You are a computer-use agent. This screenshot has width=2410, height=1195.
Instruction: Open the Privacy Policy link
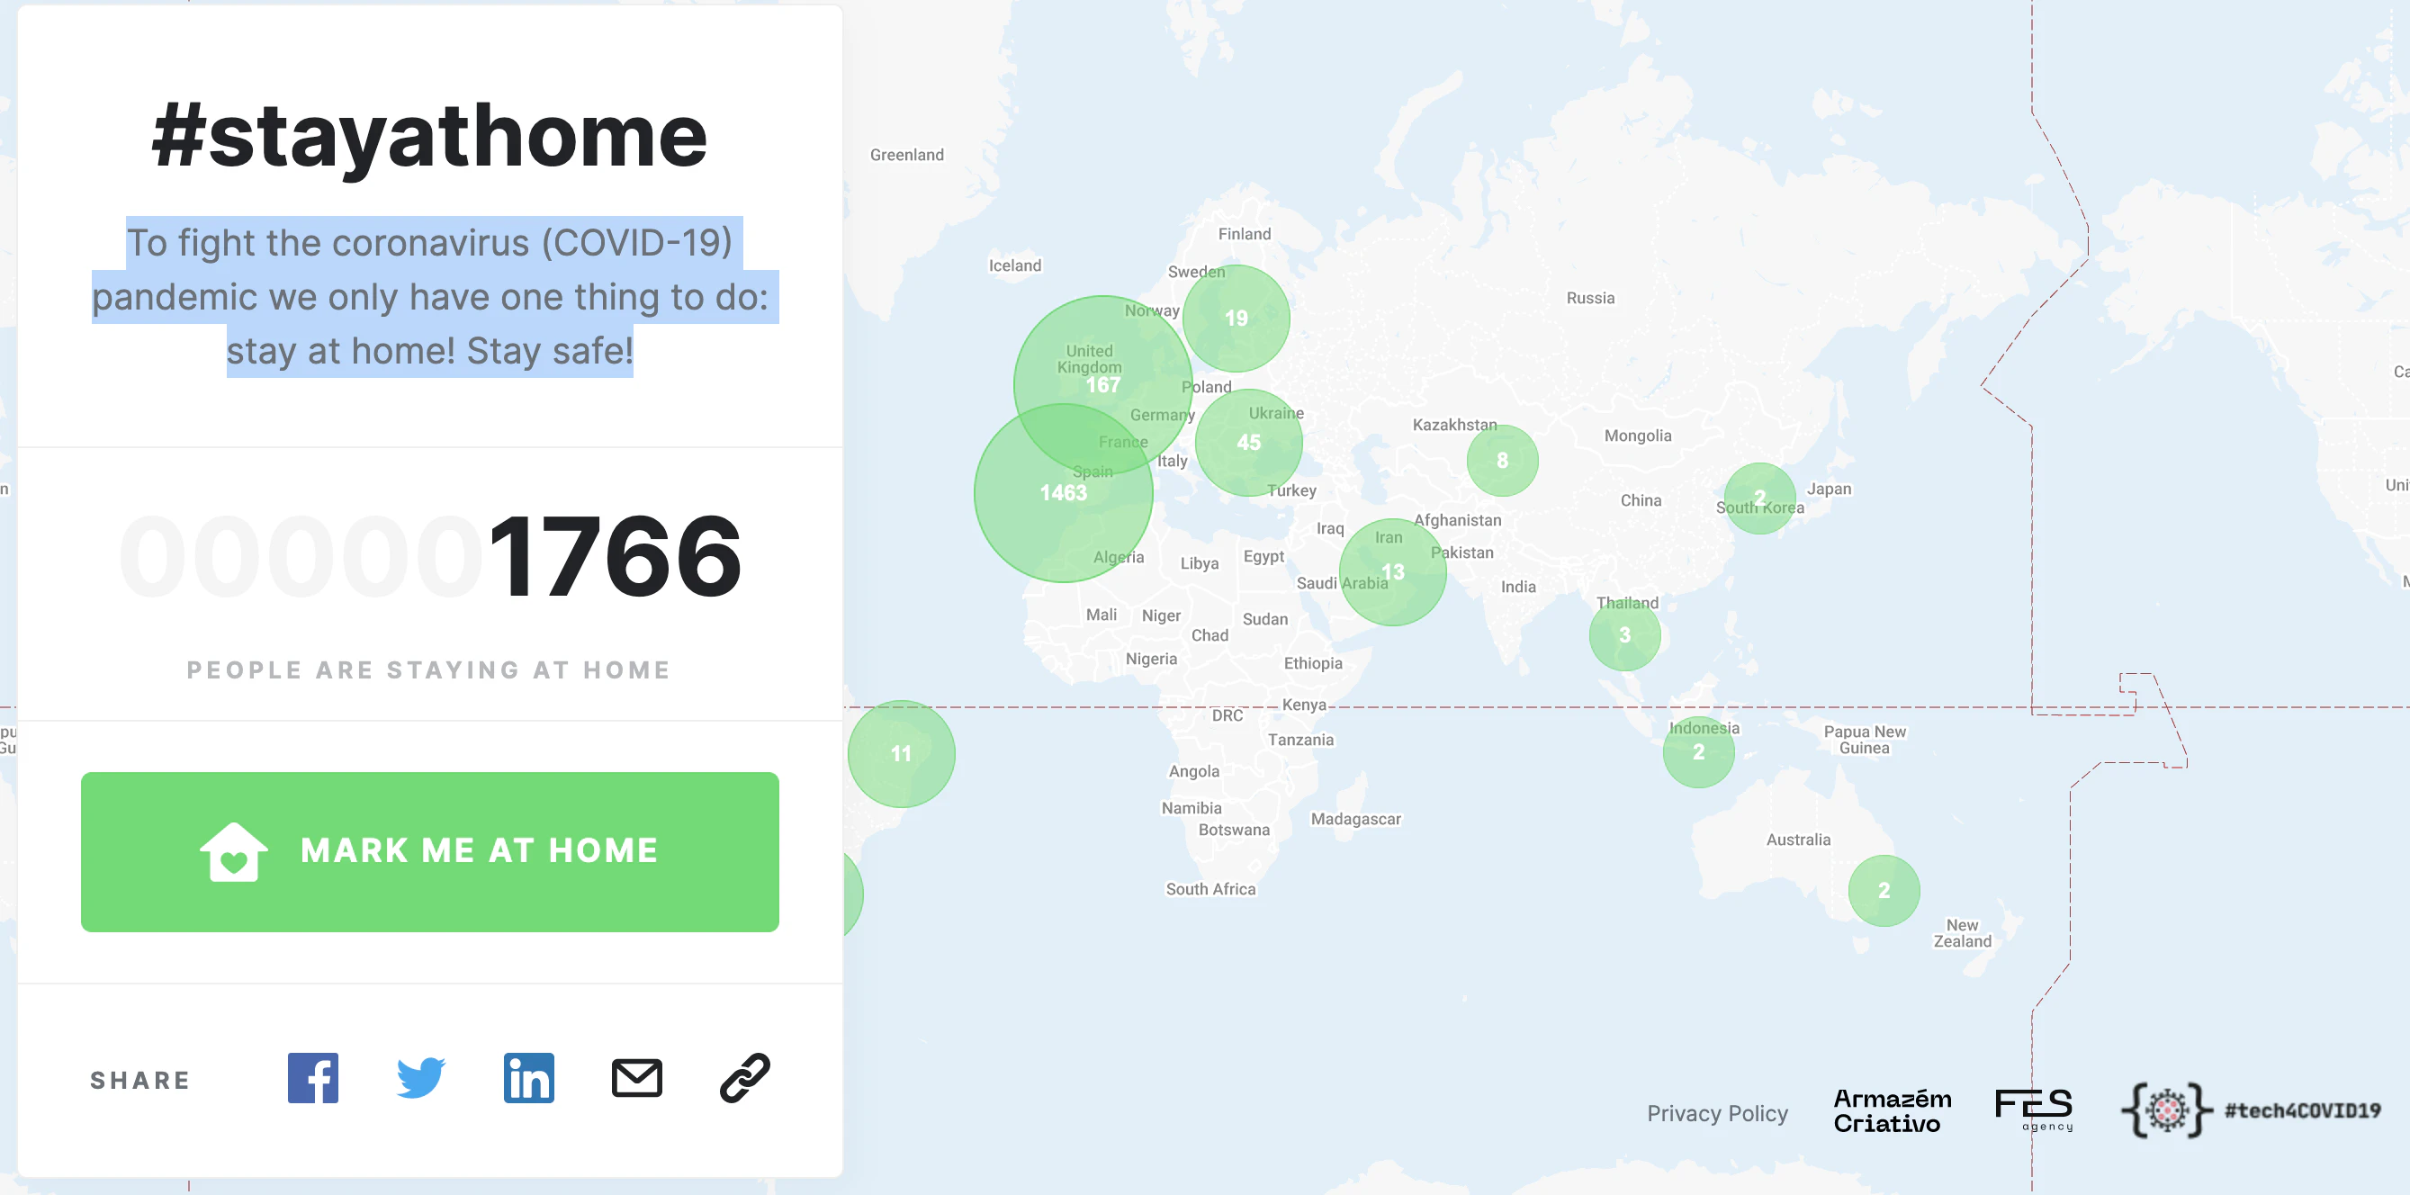tap(1717, 1112)
